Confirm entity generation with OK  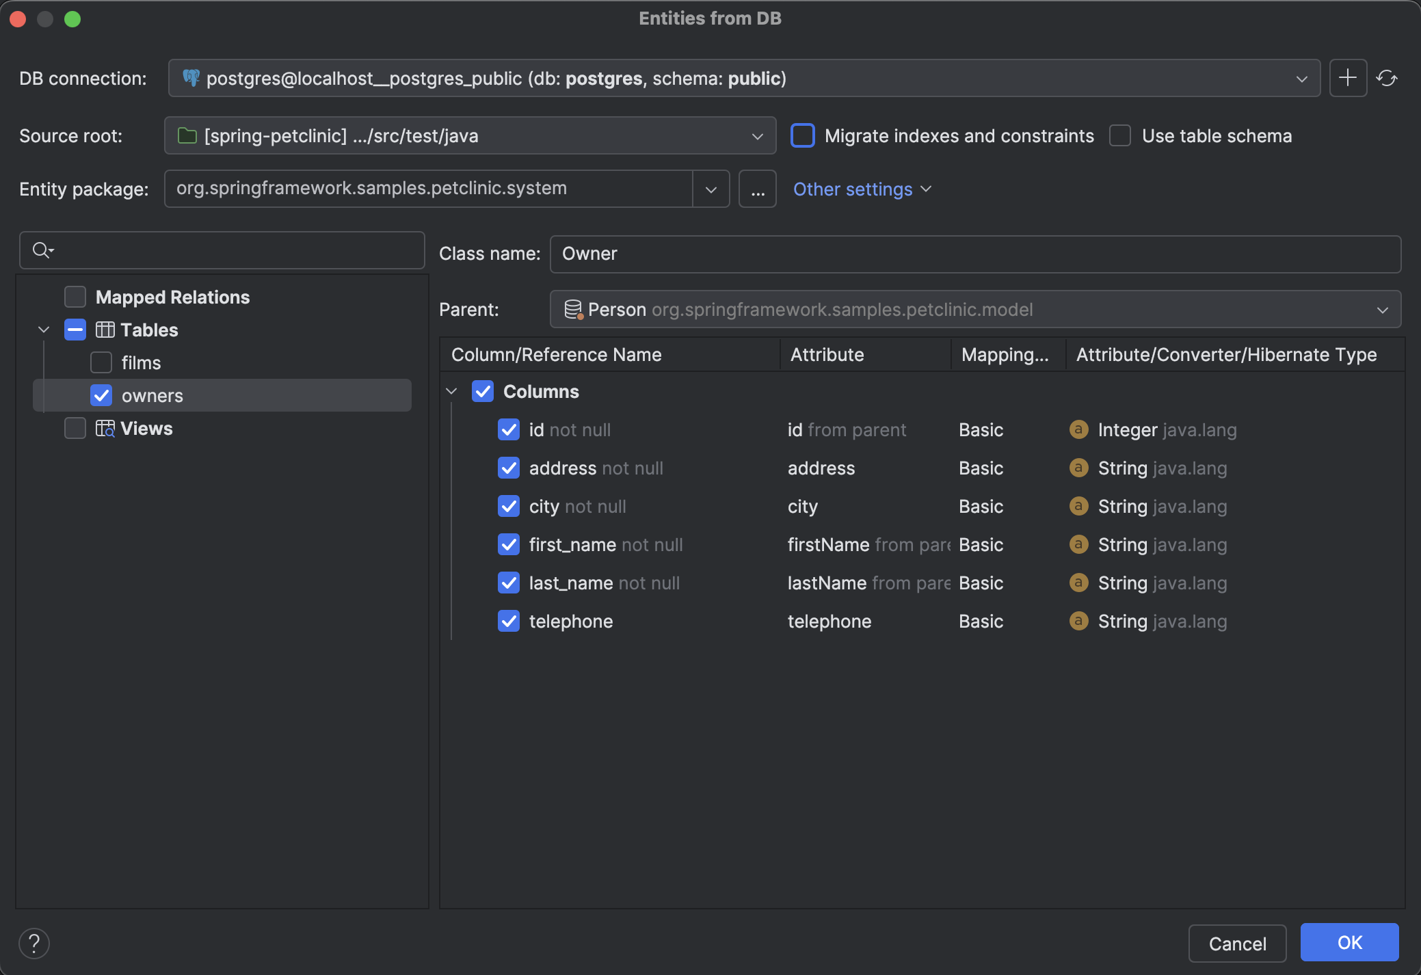point(1349,942)
